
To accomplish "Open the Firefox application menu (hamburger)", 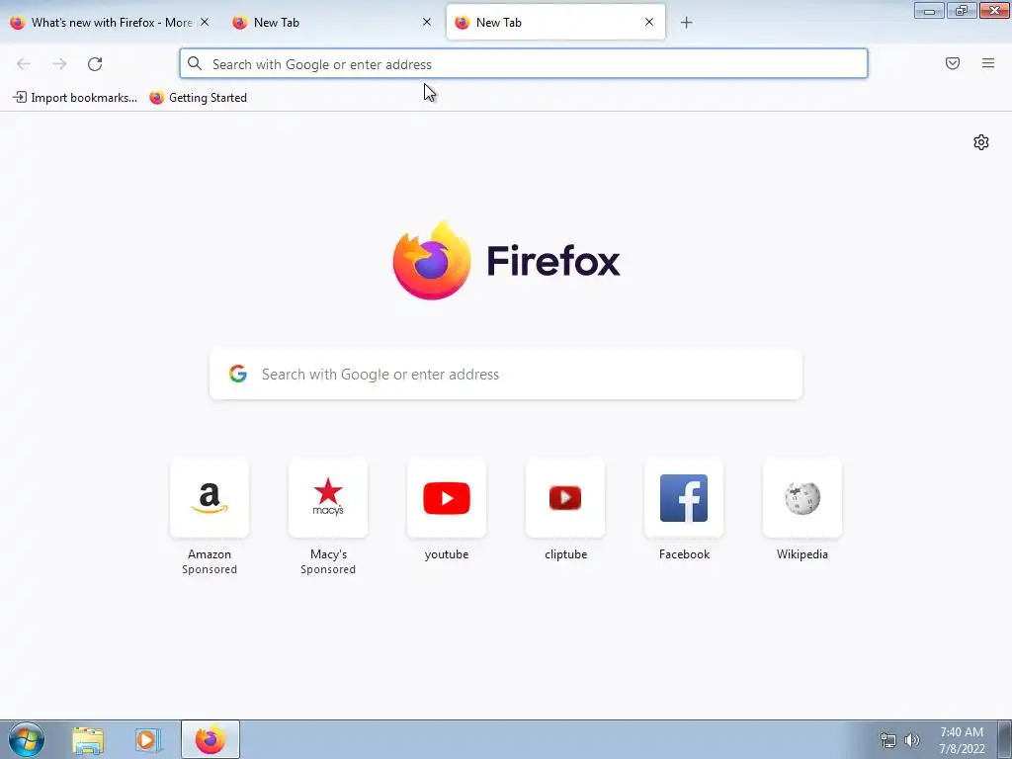I will [x=988, y=63].
